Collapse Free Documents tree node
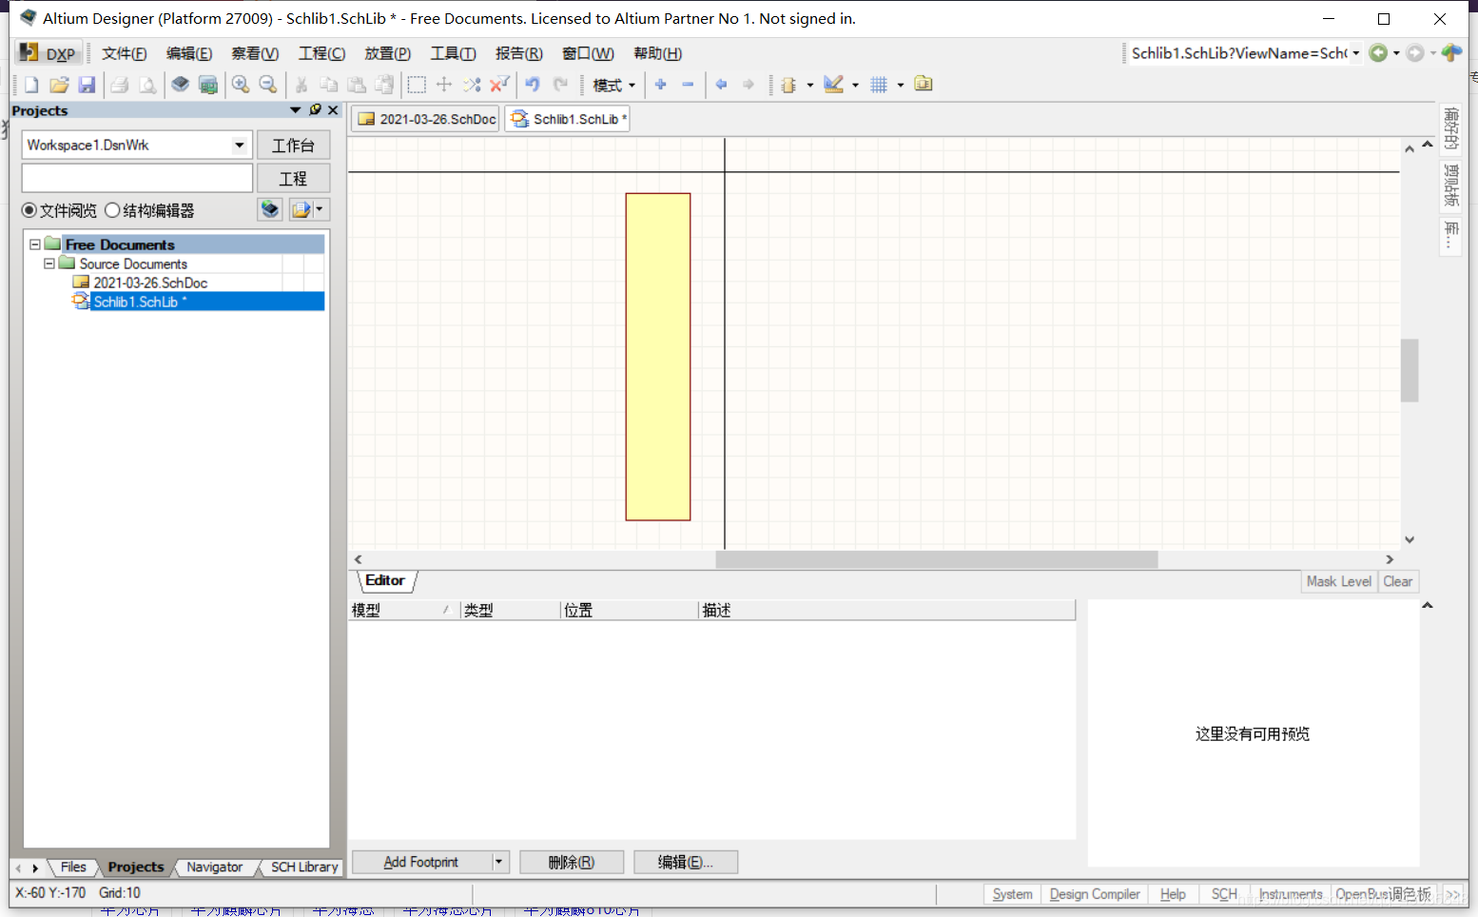The width and height of the screenshot is (1478, 917). [35, 244]
